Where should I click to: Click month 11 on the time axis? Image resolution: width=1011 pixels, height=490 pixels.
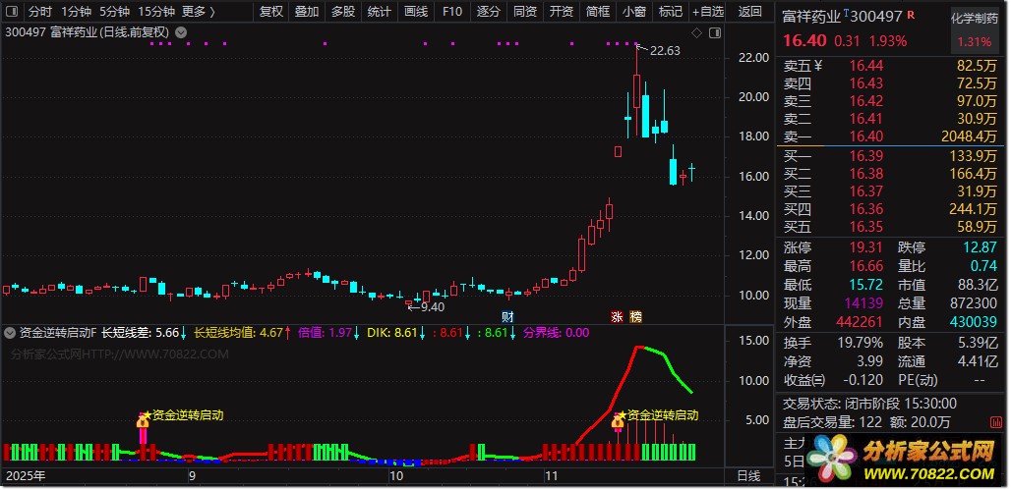tap(551, 476)
